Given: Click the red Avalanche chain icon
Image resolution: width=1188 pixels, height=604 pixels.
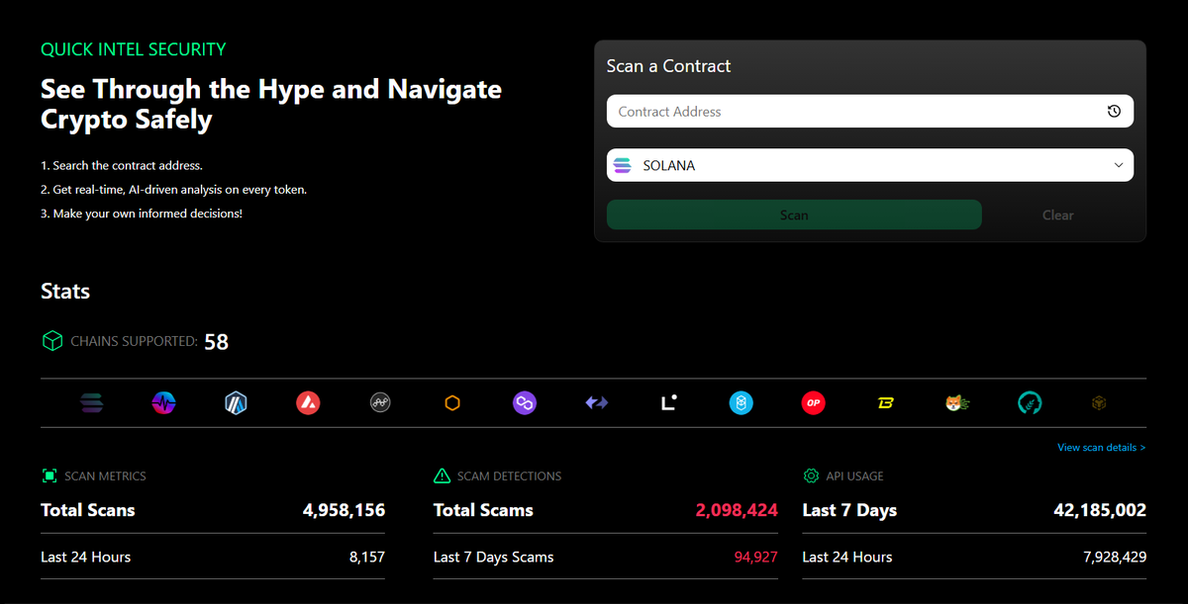Looking at the screenshot, I should [308, 403].
